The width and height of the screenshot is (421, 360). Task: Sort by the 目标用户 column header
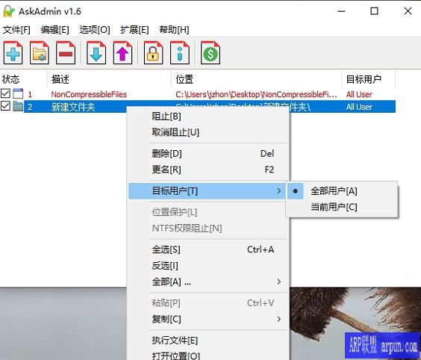click(x=369, y=79)
